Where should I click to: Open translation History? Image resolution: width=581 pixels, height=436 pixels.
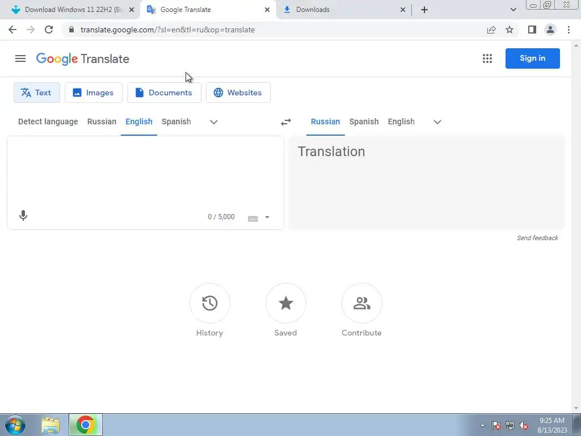click(210, 303)
